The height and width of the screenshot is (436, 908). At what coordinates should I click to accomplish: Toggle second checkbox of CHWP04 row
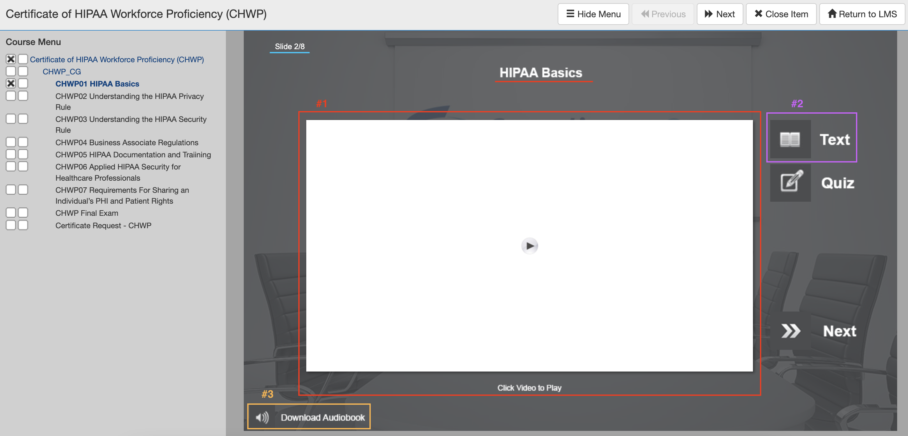point(23,142)
